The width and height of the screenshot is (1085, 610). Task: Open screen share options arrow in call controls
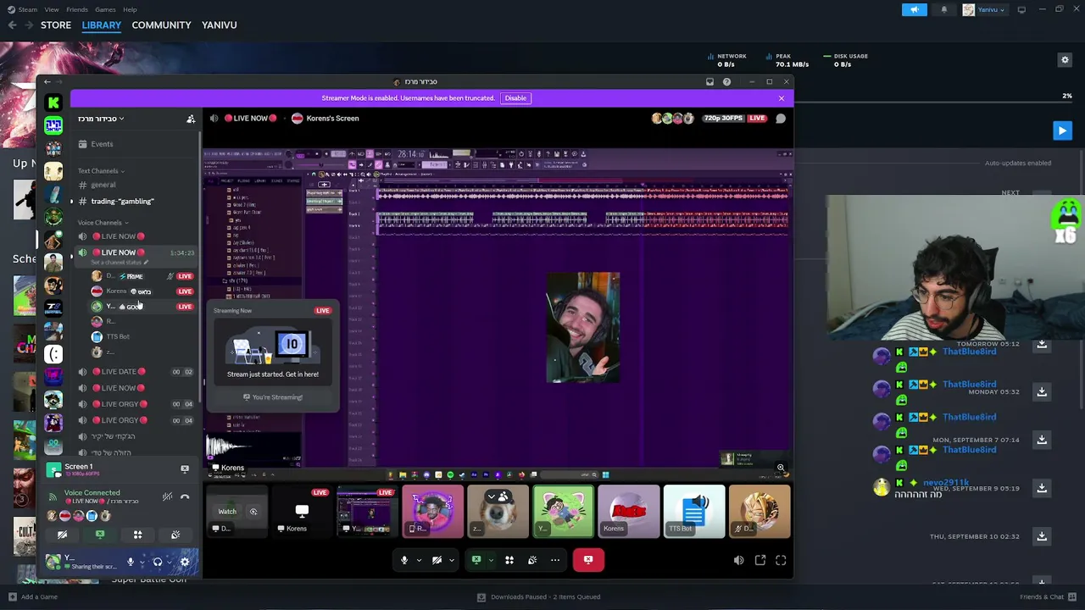click(491, 560)
